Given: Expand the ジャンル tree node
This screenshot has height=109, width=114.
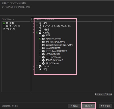Looking at the screenshot, I should pos(33,66).
